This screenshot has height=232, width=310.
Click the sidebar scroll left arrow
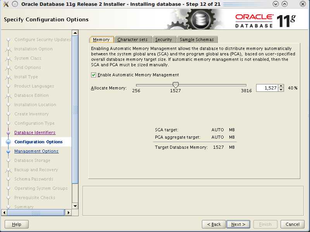pos(4,213)
